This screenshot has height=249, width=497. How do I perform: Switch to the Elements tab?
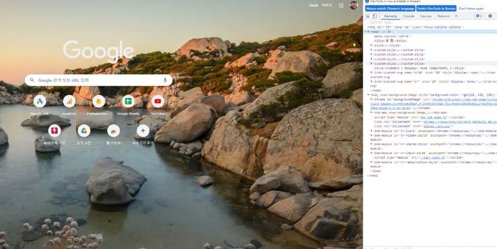[391, 16]
